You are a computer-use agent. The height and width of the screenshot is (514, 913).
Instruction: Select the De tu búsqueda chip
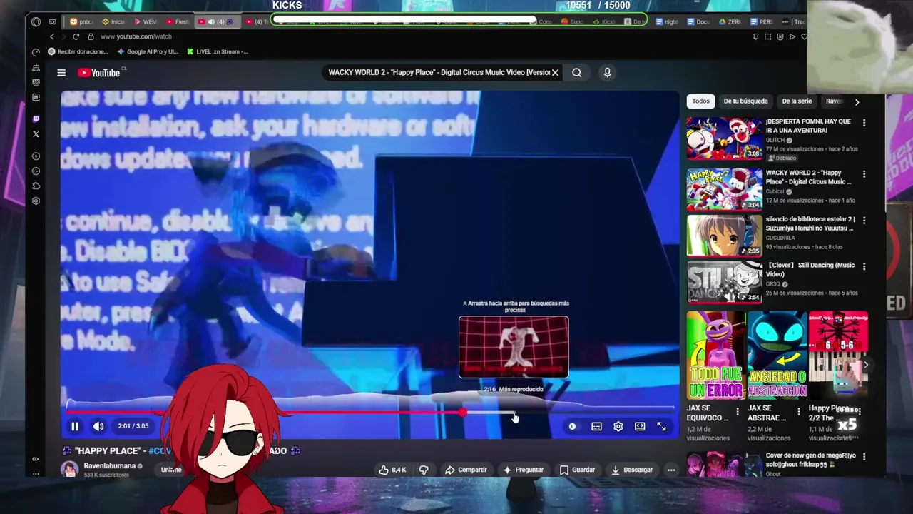click(745, 101)
